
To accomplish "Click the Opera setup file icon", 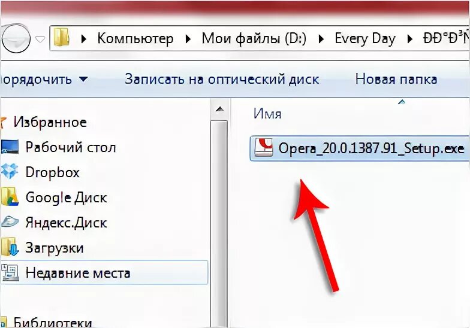I will point(264,147).
